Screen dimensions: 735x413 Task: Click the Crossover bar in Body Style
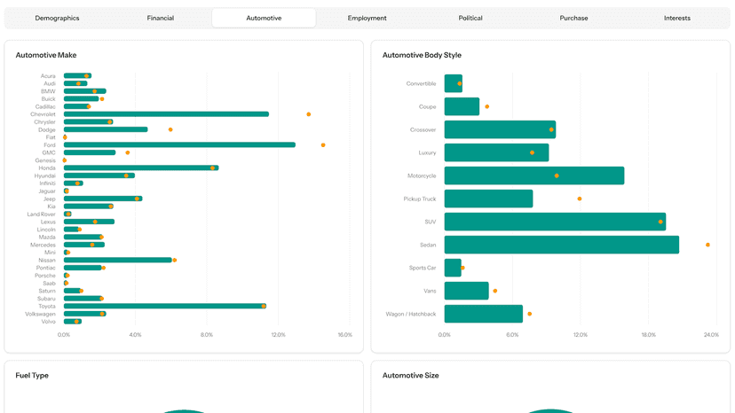(500, 129)
